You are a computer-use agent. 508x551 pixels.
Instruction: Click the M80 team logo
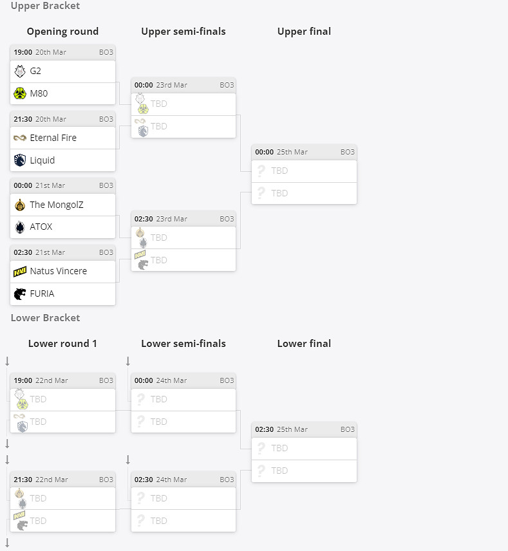coord(20,94)
